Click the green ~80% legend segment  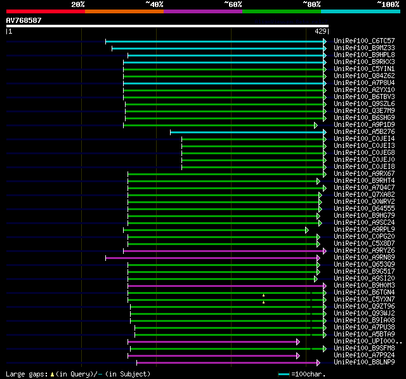282,11
